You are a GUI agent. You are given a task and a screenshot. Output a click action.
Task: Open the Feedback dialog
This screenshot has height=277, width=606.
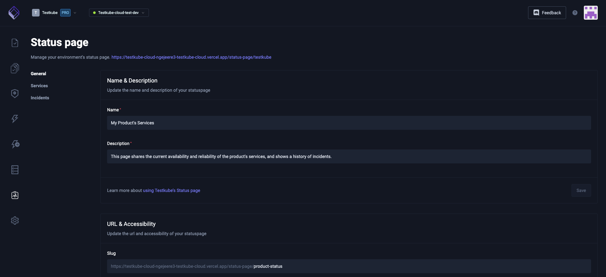coord(547,13)
